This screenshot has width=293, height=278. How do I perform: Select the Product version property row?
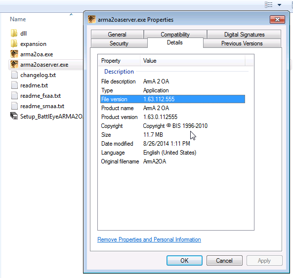(172, 117)
